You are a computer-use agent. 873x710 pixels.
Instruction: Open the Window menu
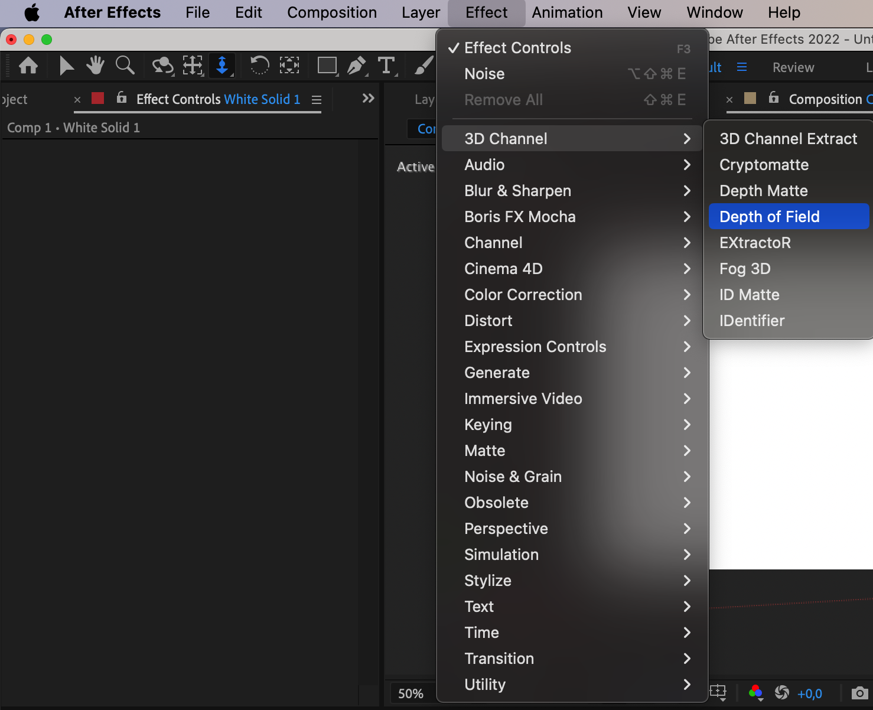point(715,12)
